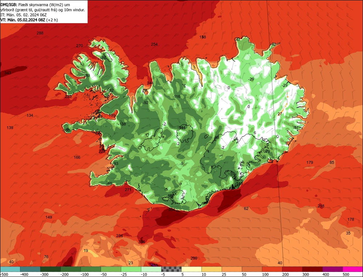
Task: Click the map value 149
Action: (x=49, y=217)
